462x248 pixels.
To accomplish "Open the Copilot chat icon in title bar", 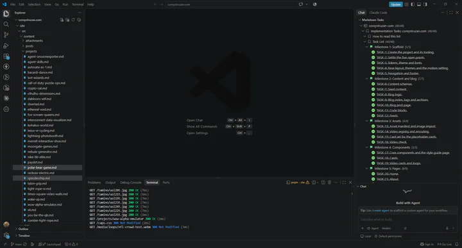I will (300, 4).
